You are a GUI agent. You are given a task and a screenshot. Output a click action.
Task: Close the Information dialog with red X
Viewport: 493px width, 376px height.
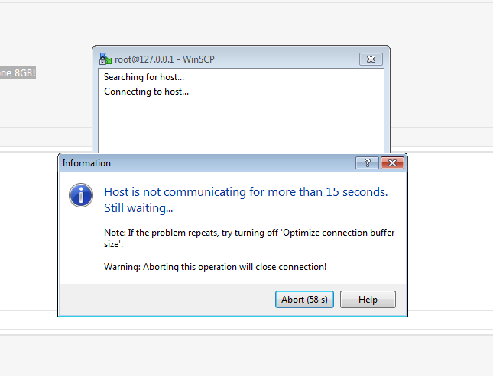[392, 163]
